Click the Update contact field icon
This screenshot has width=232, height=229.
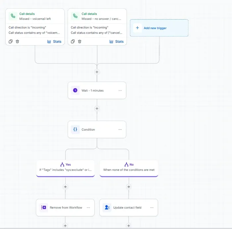click(x=107, y=207)
